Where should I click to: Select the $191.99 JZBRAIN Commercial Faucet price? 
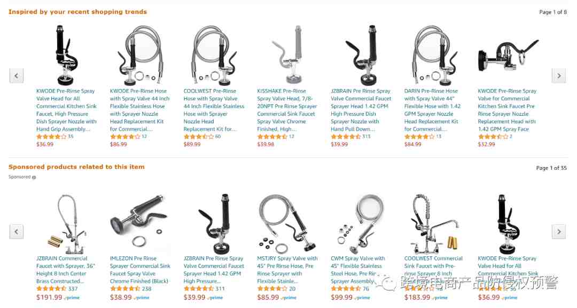[49, 297]
